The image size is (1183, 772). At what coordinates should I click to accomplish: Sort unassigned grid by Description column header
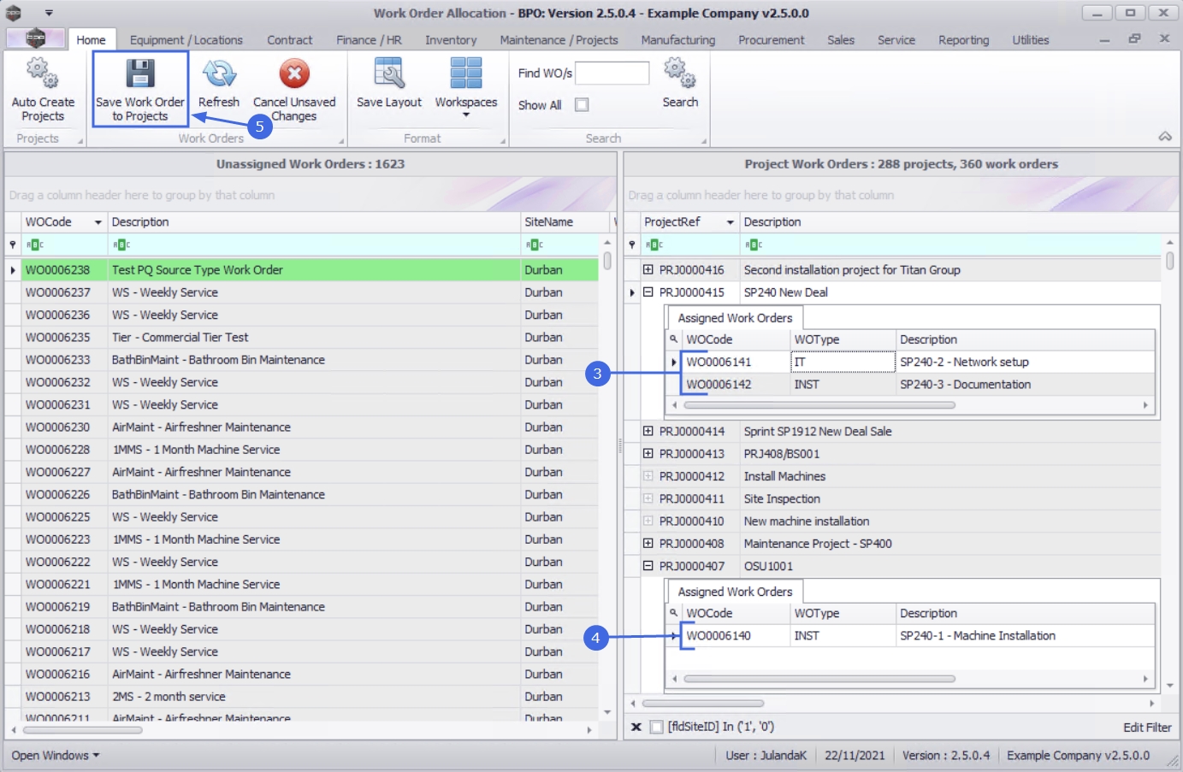pos(313,222)
